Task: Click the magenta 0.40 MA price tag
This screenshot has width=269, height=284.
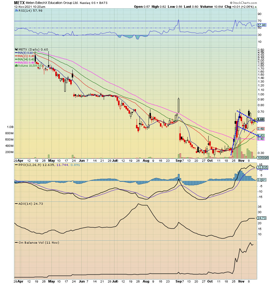Action: (x=261, y=139)
